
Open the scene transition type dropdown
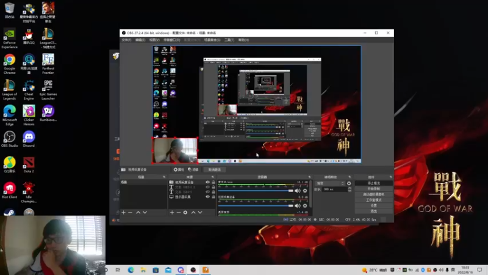tap(329, 183)
